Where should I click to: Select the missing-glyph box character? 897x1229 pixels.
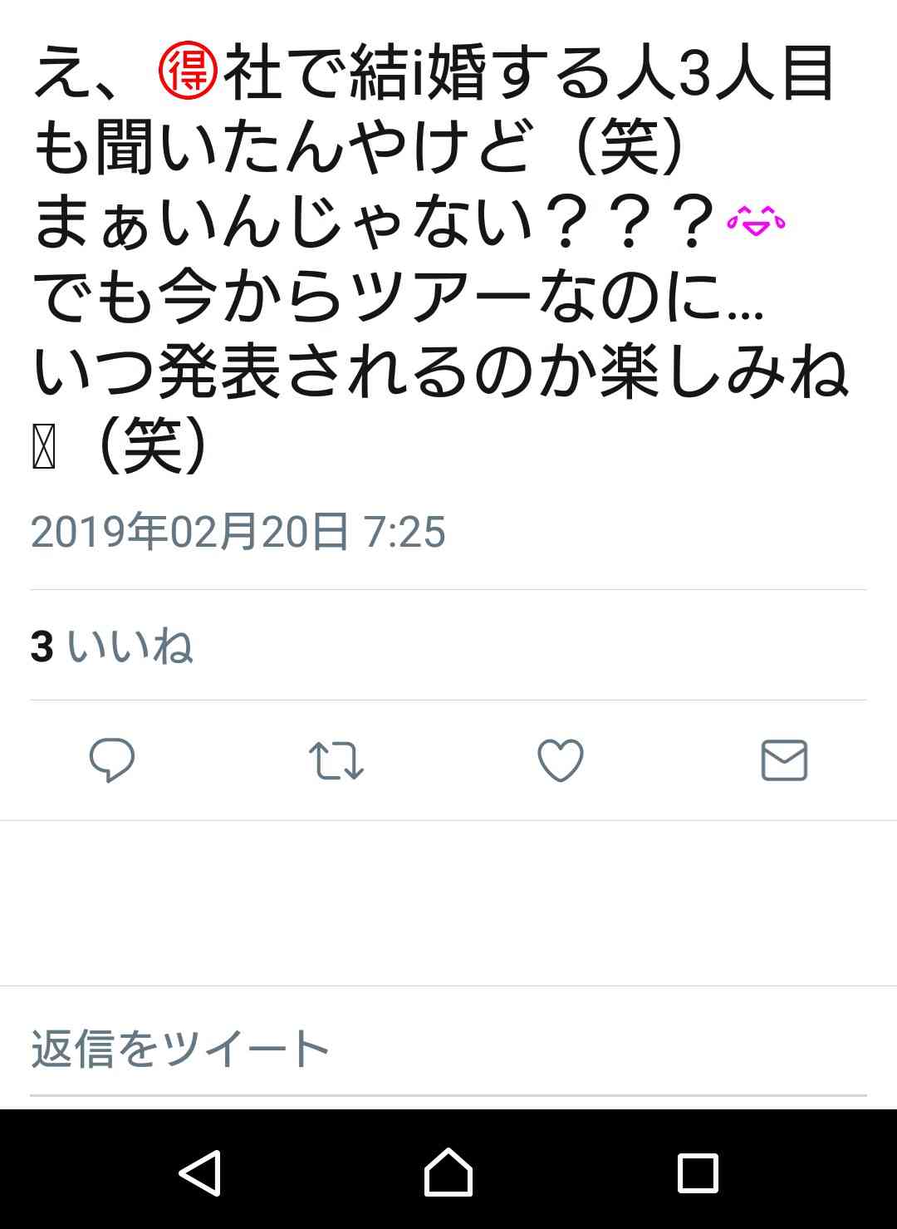(44, 449)
